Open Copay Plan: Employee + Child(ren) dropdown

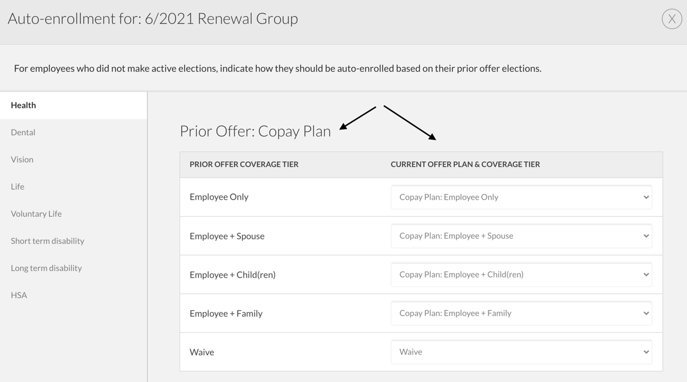tap(521, 275)
